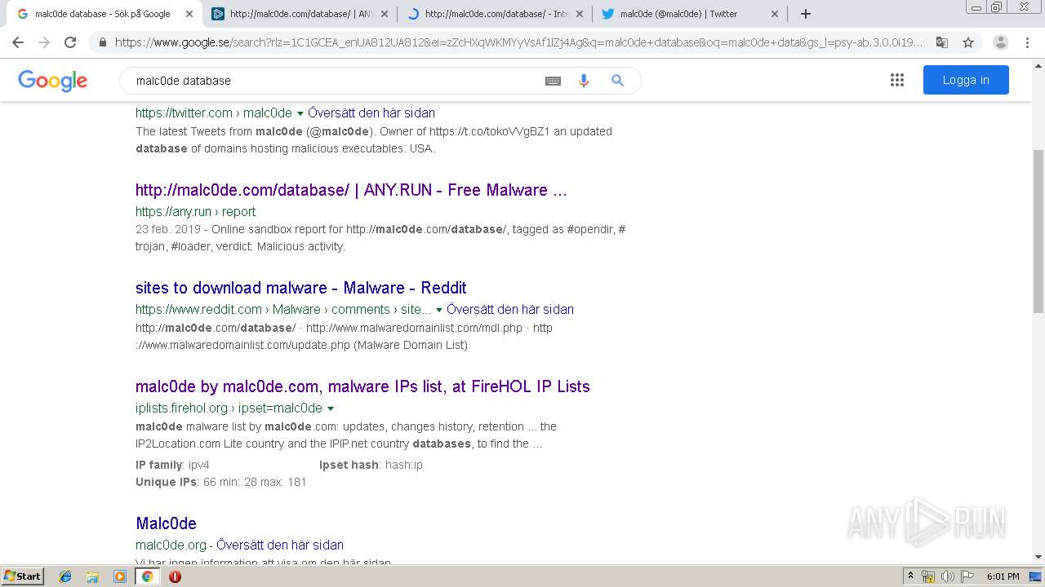Open the Chrome profile avatar
The width and height of the screenshot is (1045, 587).
click(1000, 42)
